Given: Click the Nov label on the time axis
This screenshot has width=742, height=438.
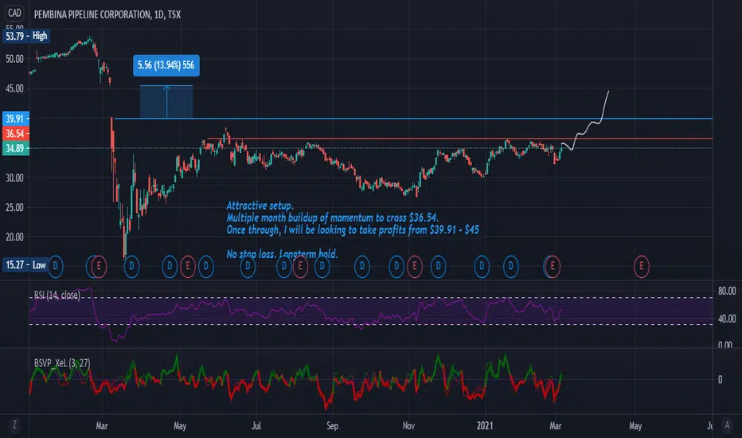Looking at the screenshot, I should (408, 426).
